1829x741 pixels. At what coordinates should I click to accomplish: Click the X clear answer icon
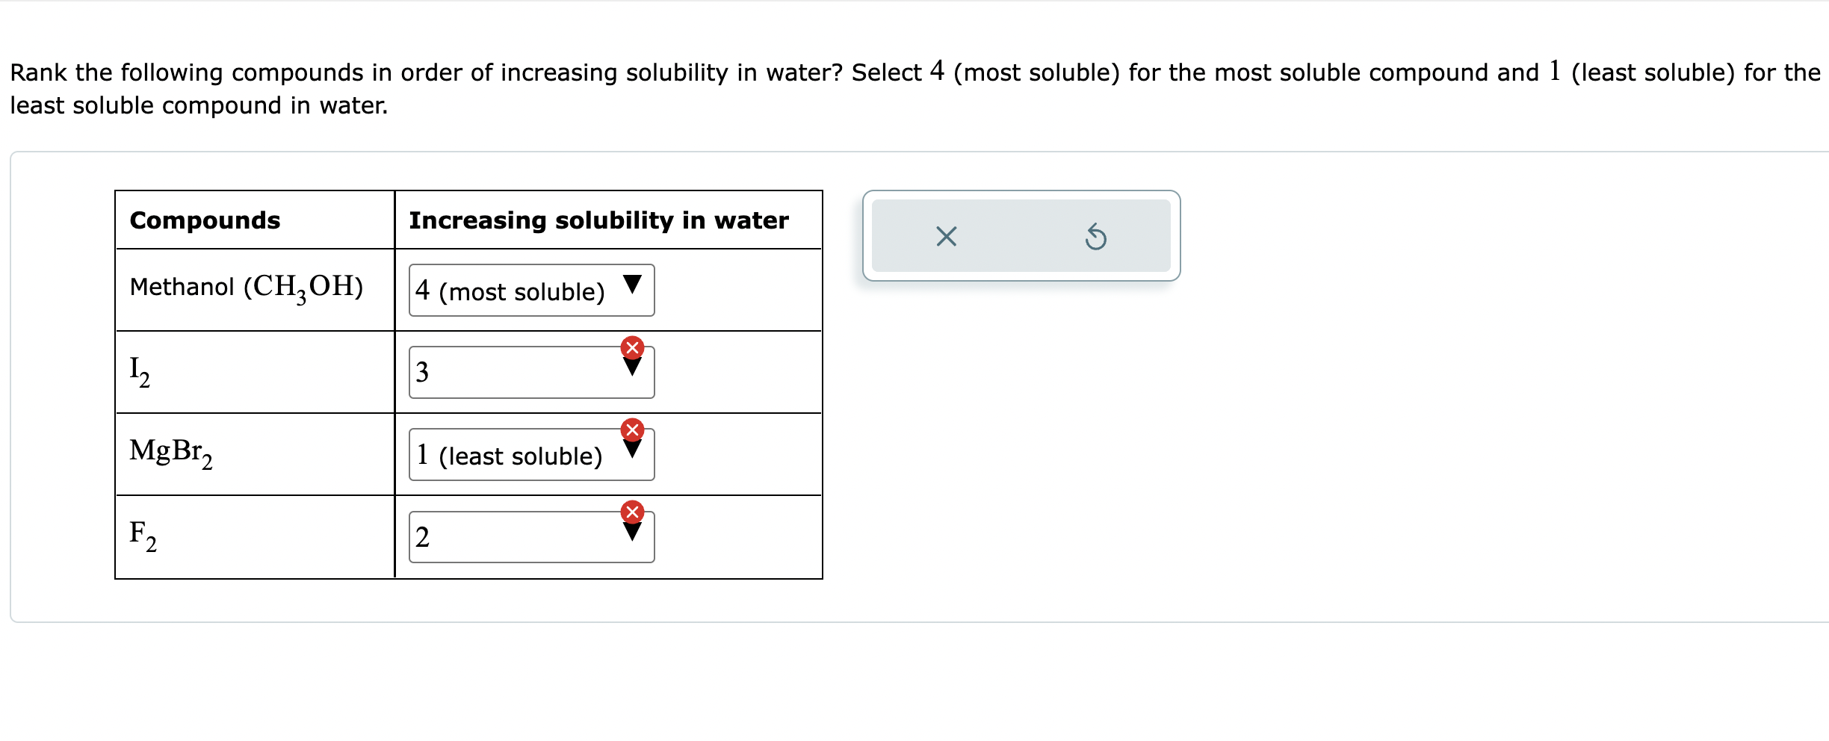click(946, 236)
